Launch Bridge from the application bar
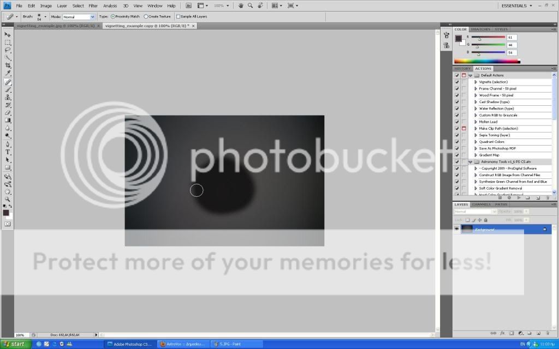Viewport: 559px width, 349px height. (189, 5)
